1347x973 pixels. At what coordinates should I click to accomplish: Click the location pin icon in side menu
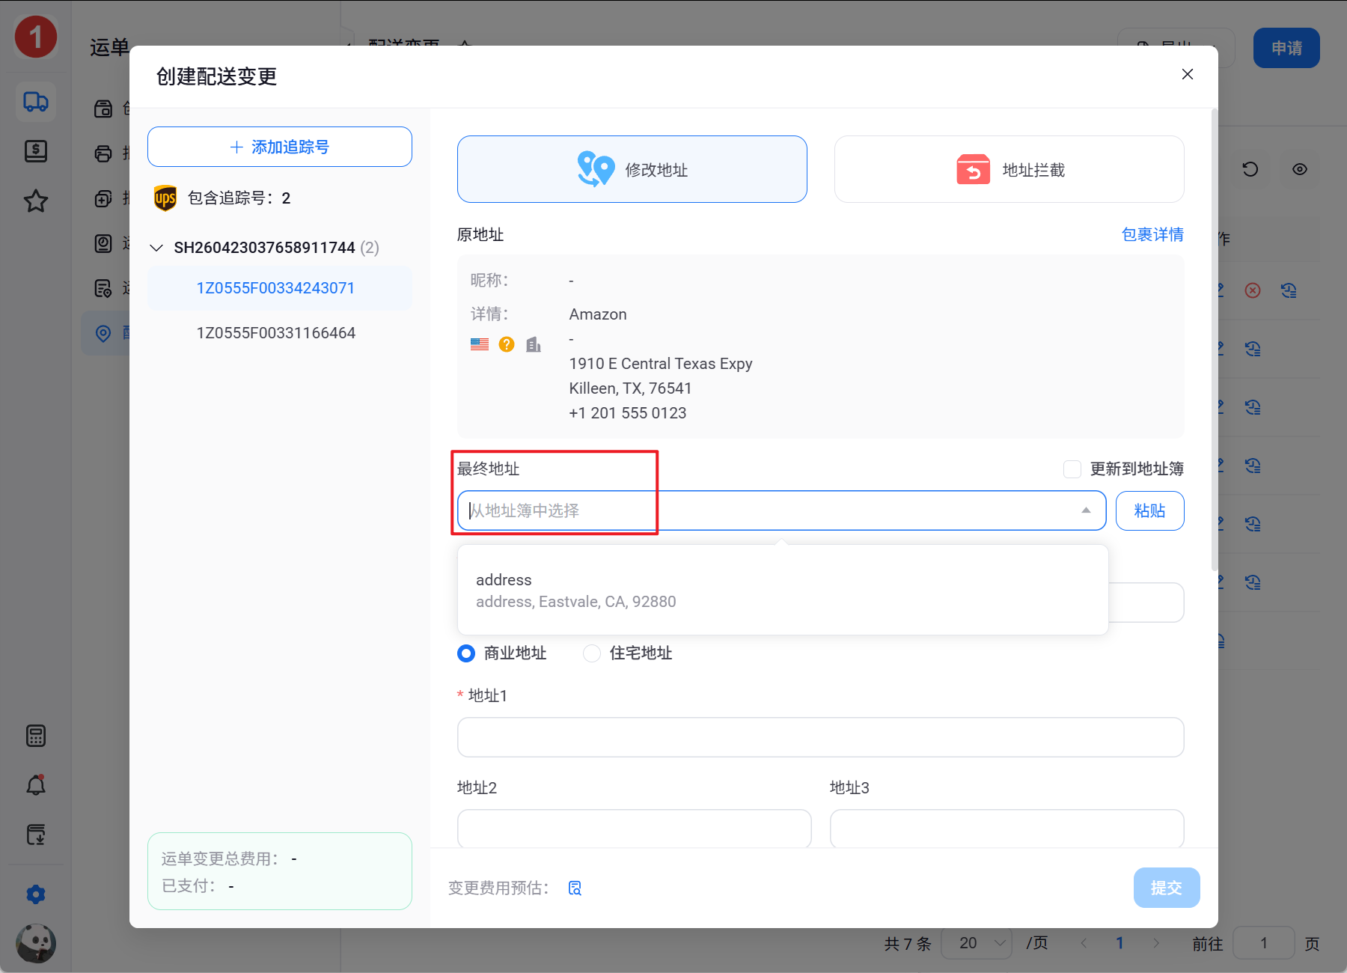[103, 333]
